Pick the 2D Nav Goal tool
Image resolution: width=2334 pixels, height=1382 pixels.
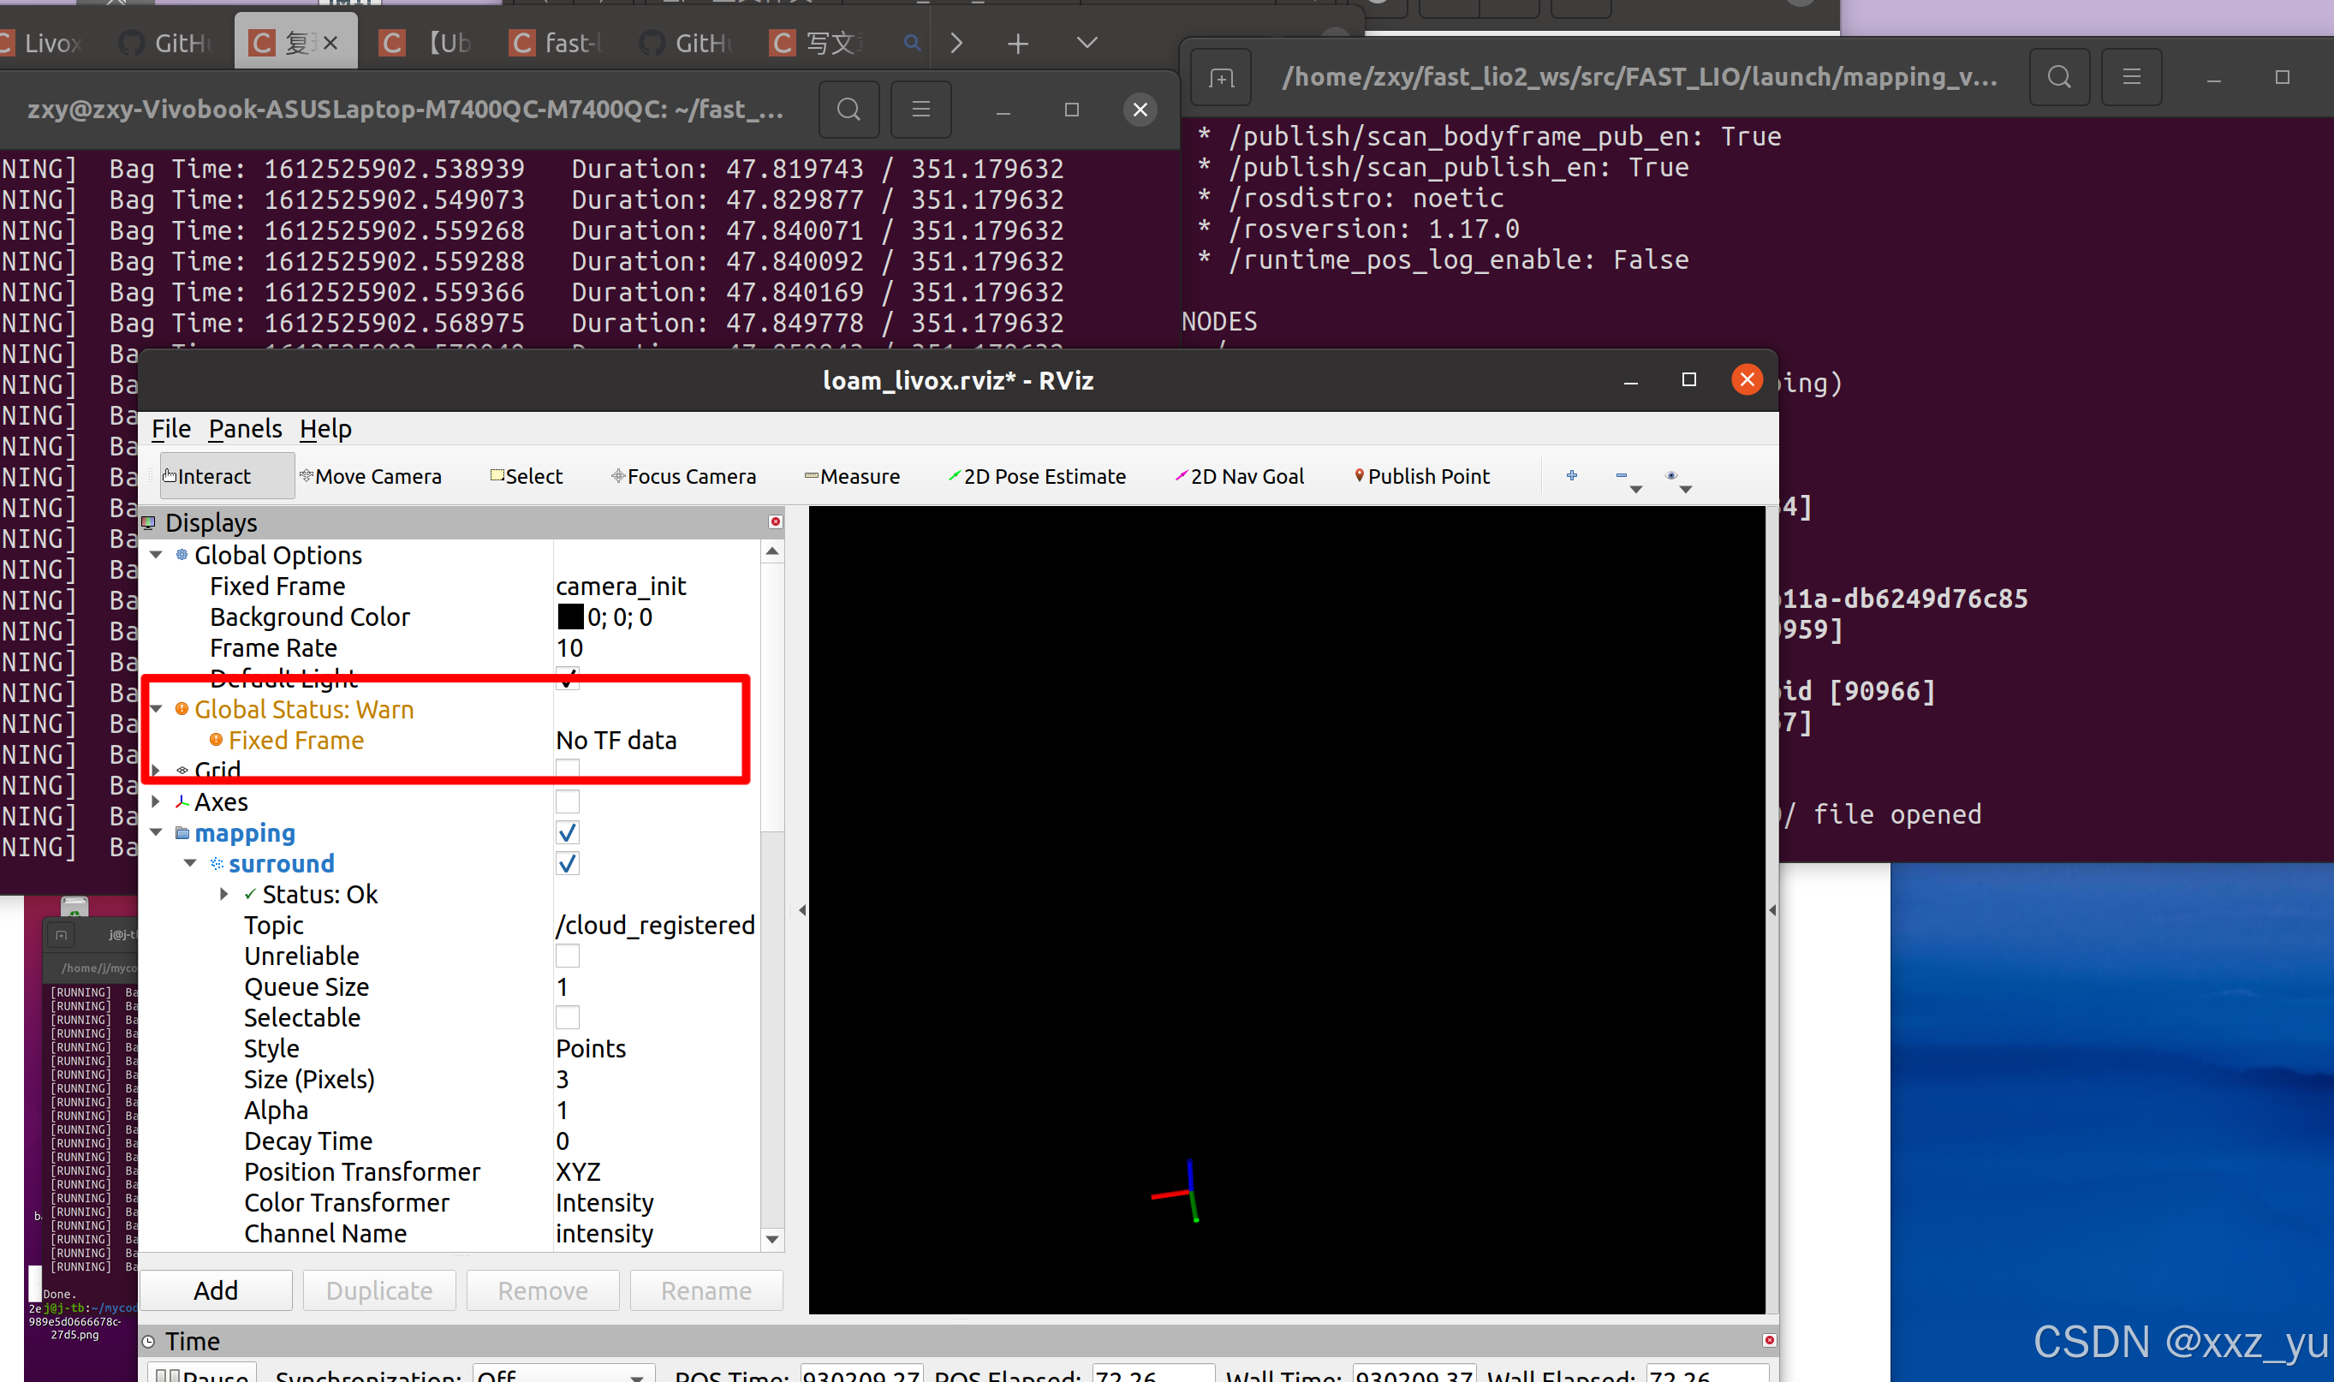[1239, 476]
